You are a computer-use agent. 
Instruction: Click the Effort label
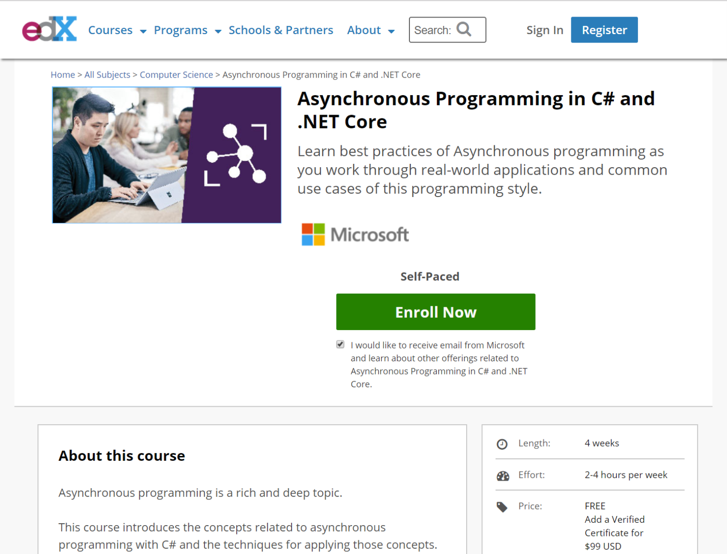coord(532,475)
